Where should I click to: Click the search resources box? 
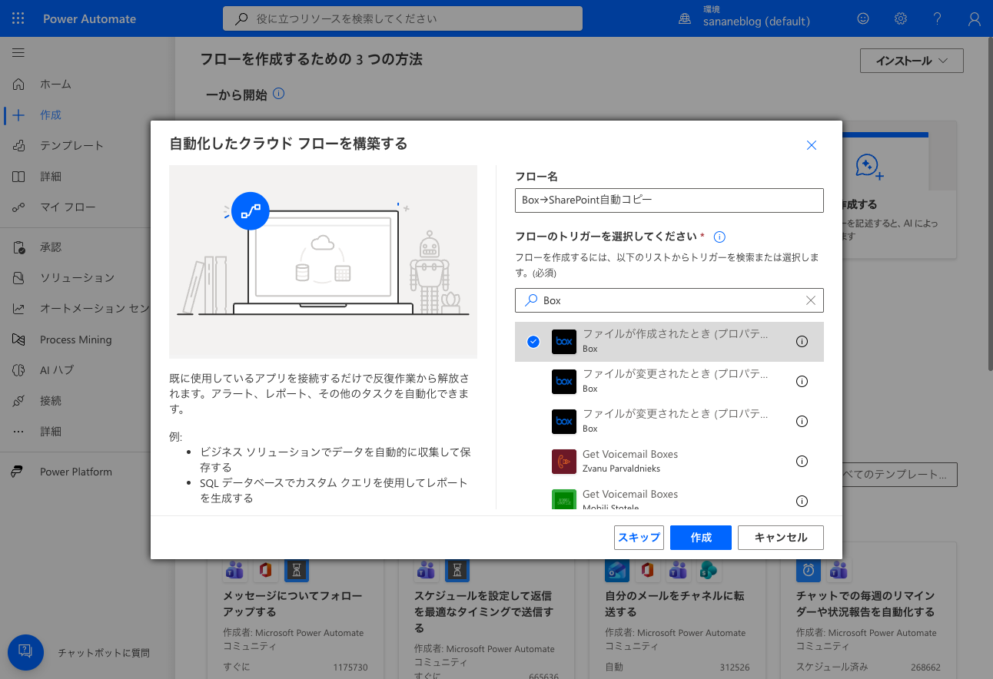point(403,19)
